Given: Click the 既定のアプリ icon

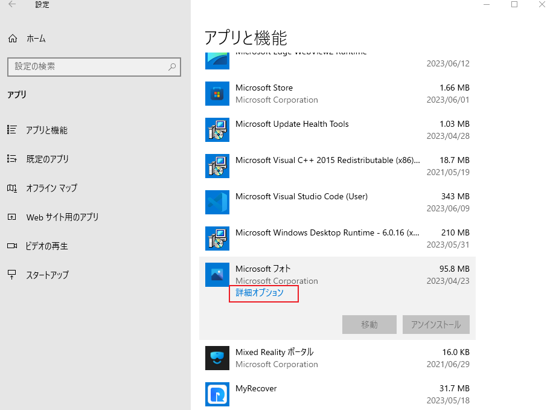Looking at the screenshot, I should (11, 159).
